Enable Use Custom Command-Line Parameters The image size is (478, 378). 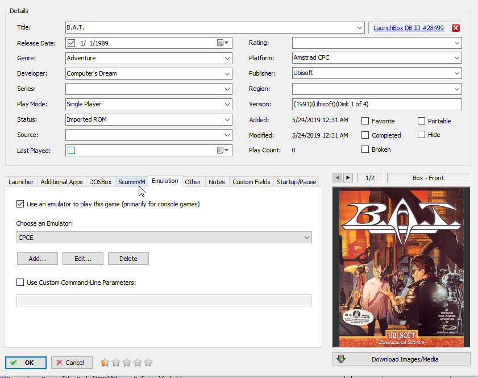point(20,283)
